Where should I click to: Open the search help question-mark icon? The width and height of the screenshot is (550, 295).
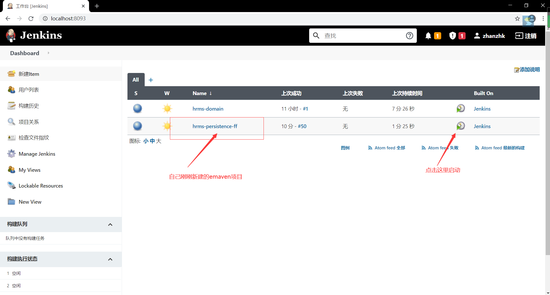410,36
